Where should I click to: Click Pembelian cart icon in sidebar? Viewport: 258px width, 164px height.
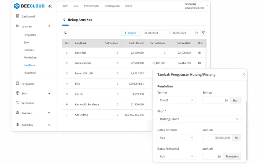click(x=17, y=103)
